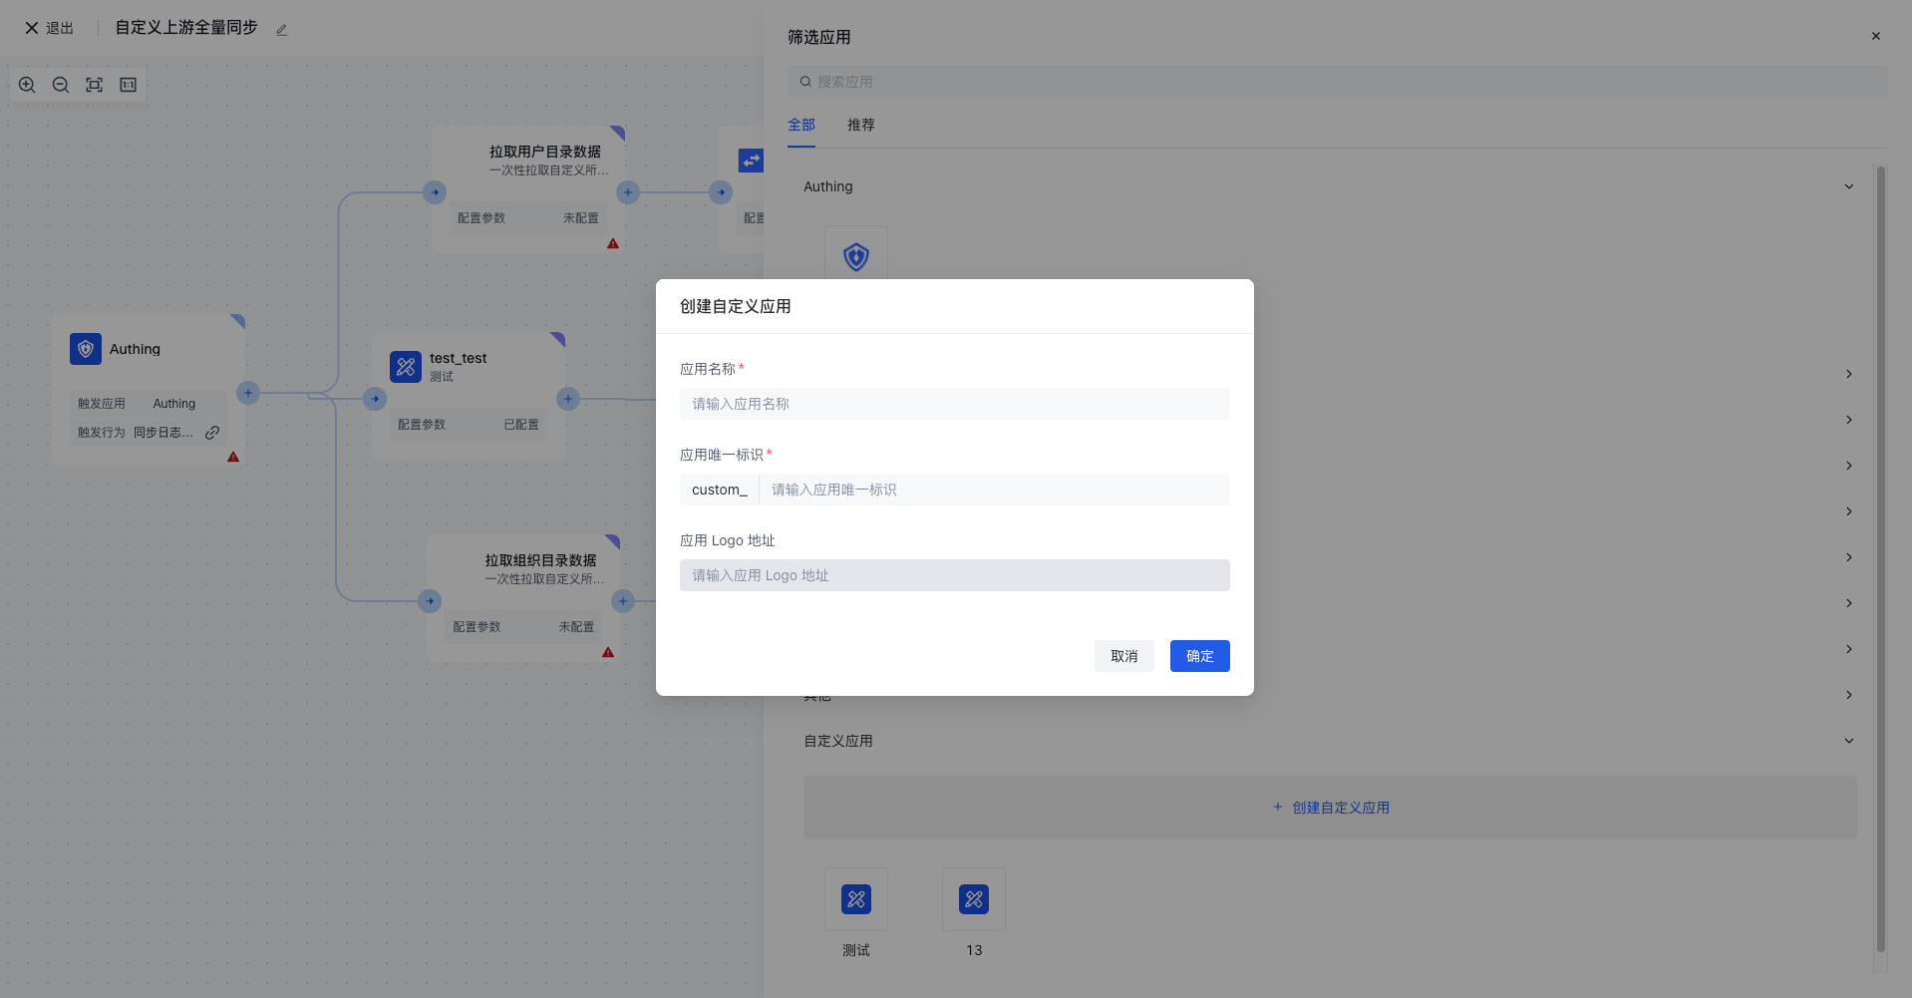The image size is (1912, 998).
Task: Click the fit-to-screen canvas icon
Action: tap(94, 85)
